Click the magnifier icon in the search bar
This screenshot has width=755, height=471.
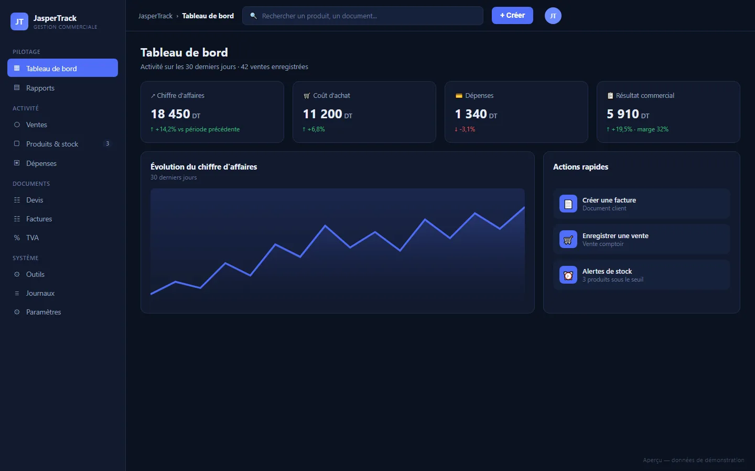(x=253, y=16)
